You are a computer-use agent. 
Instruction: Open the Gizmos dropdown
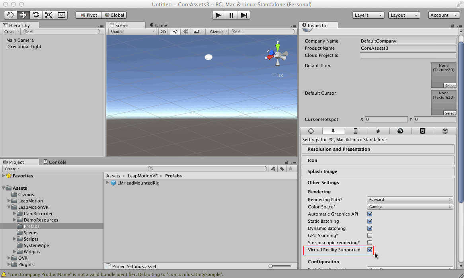pos(218,32)
